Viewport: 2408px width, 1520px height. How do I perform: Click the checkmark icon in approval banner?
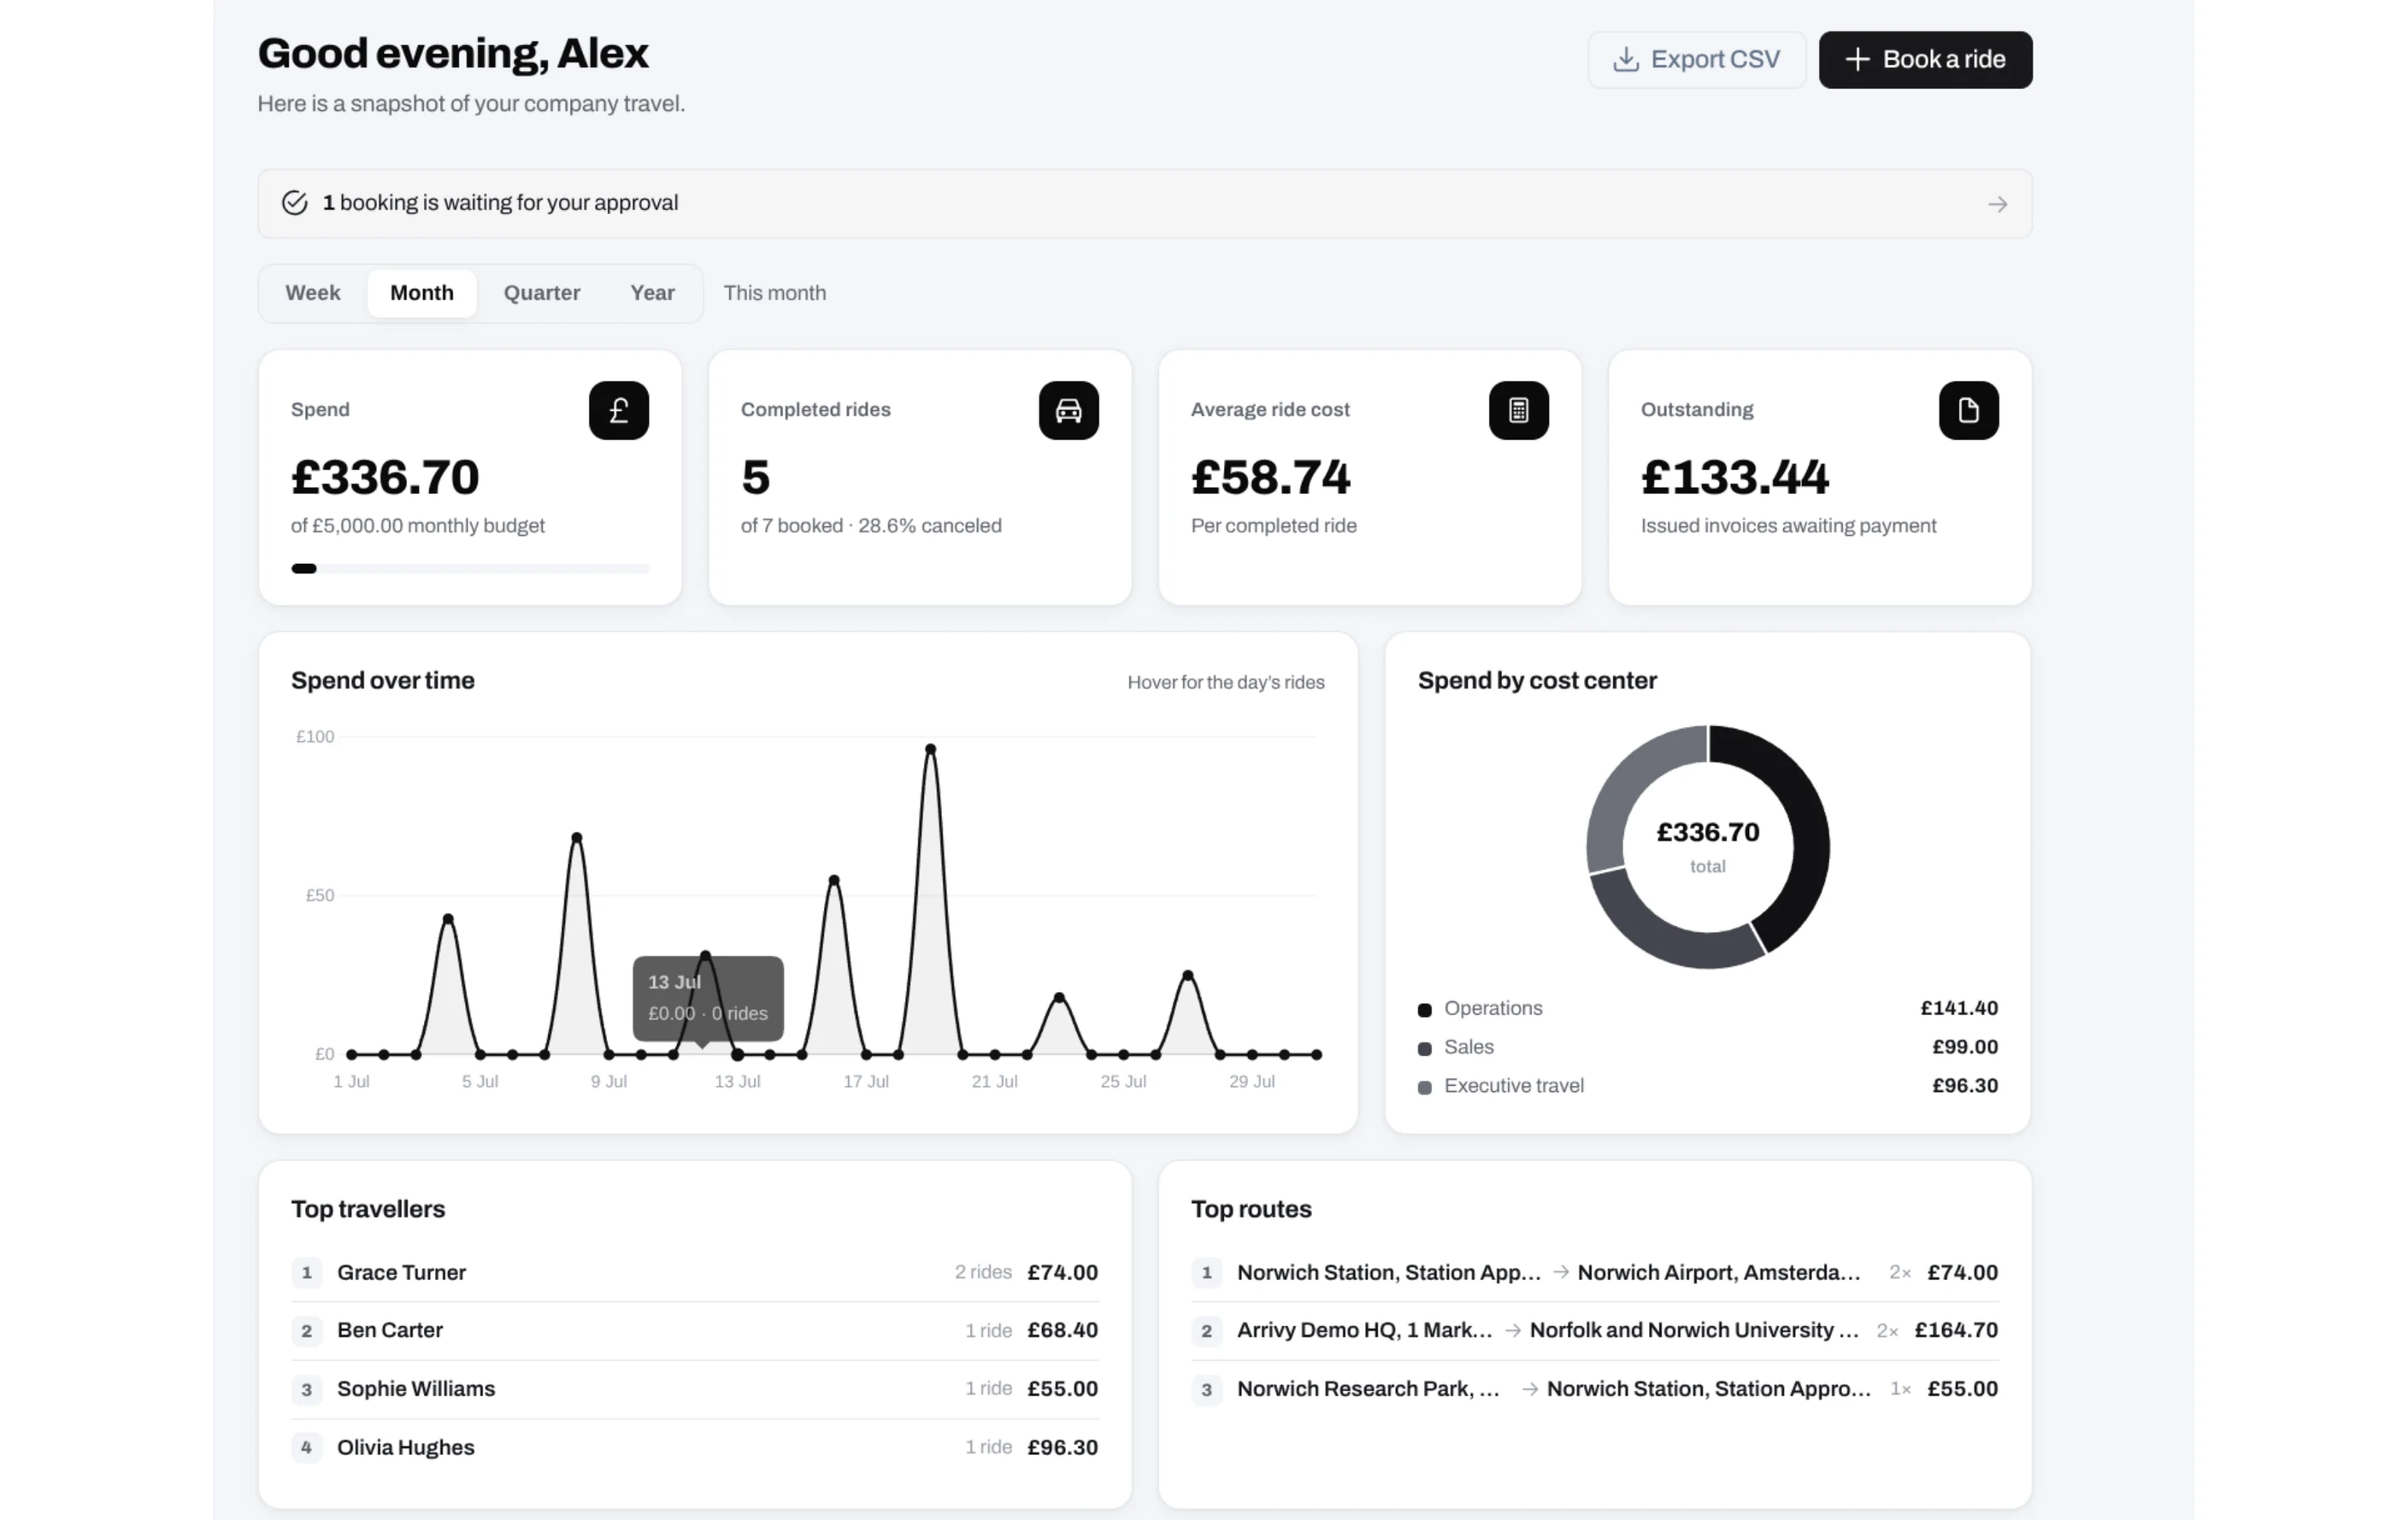coord(294,202)
